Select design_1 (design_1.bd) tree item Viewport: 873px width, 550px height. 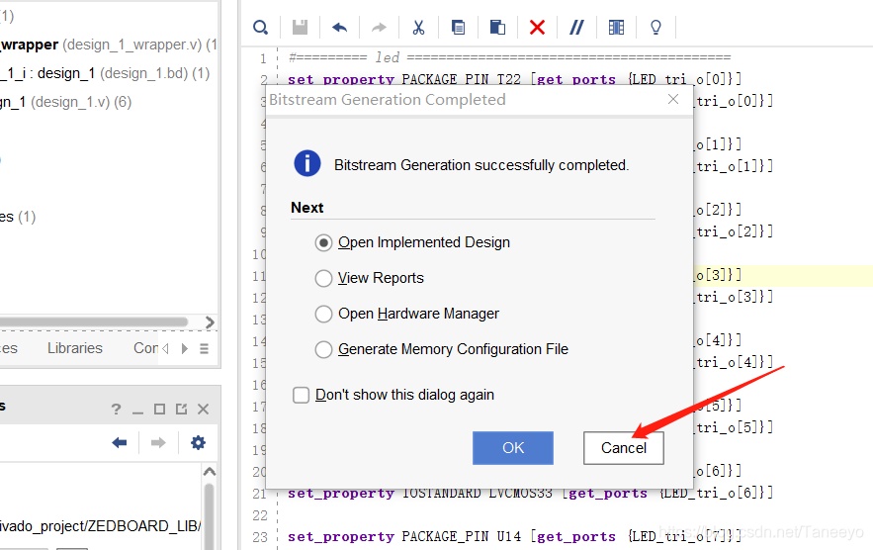[x=105, y=73]
